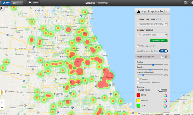This screenshot has width=193, height=115.
Task: Click the Intensity Threshold slider handle
Action: pyautogui.click(x=143, y=75)
